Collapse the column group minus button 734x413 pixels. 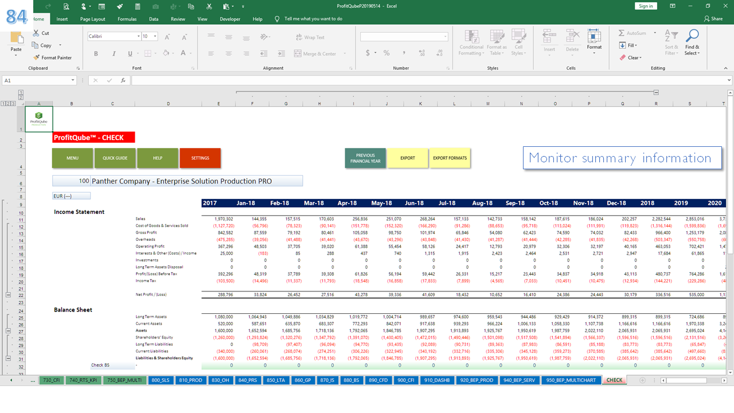[656, 92]
